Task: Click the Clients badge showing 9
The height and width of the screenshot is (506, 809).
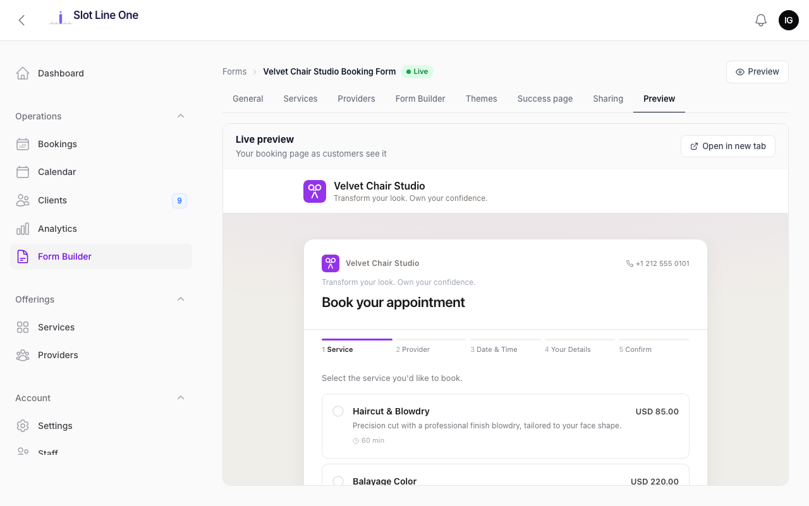Action: point(179,201)
